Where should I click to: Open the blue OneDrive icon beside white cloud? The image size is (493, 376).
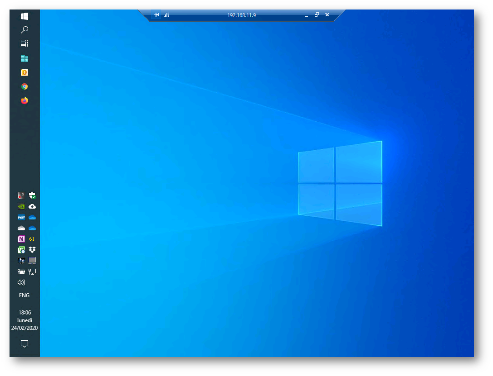click(x=32, y=228)
